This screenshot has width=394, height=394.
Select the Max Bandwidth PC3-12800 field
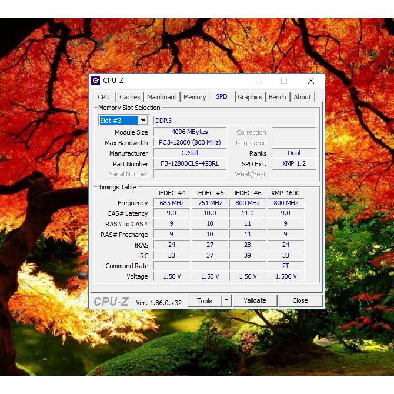pyautogui.click(x=190, y=142)
